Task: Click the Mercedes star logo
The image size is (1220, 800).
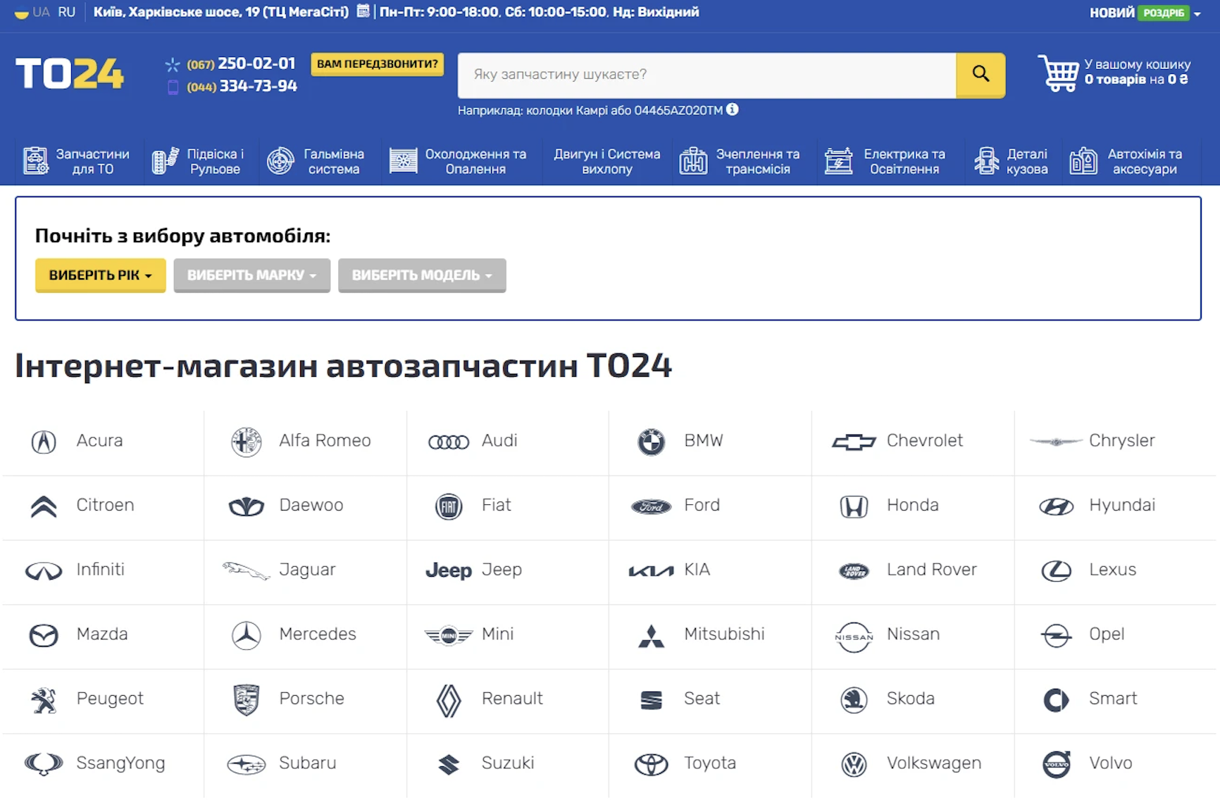Action: tap(247, 635)
